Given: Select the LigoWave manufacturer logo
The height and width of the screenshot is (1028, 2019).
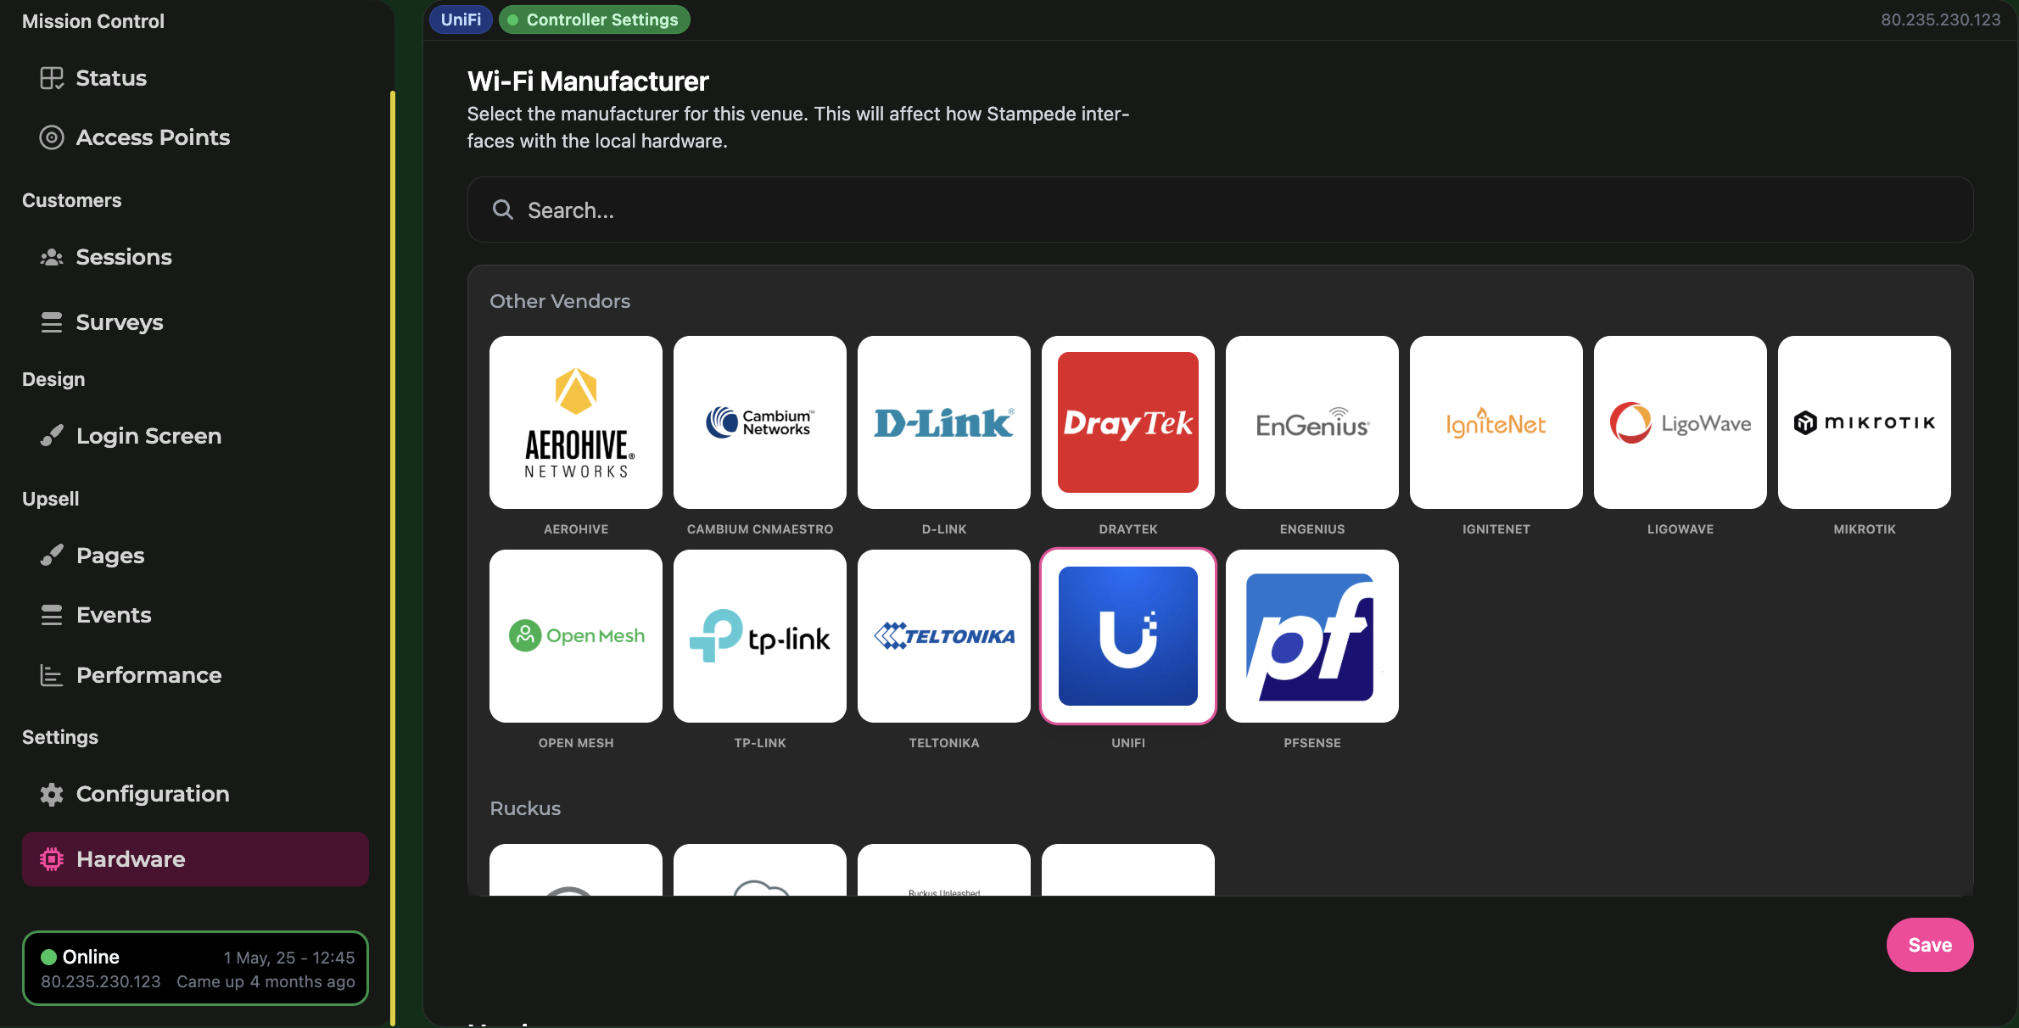Looking at the screenshot, I should click(1680, 422).
